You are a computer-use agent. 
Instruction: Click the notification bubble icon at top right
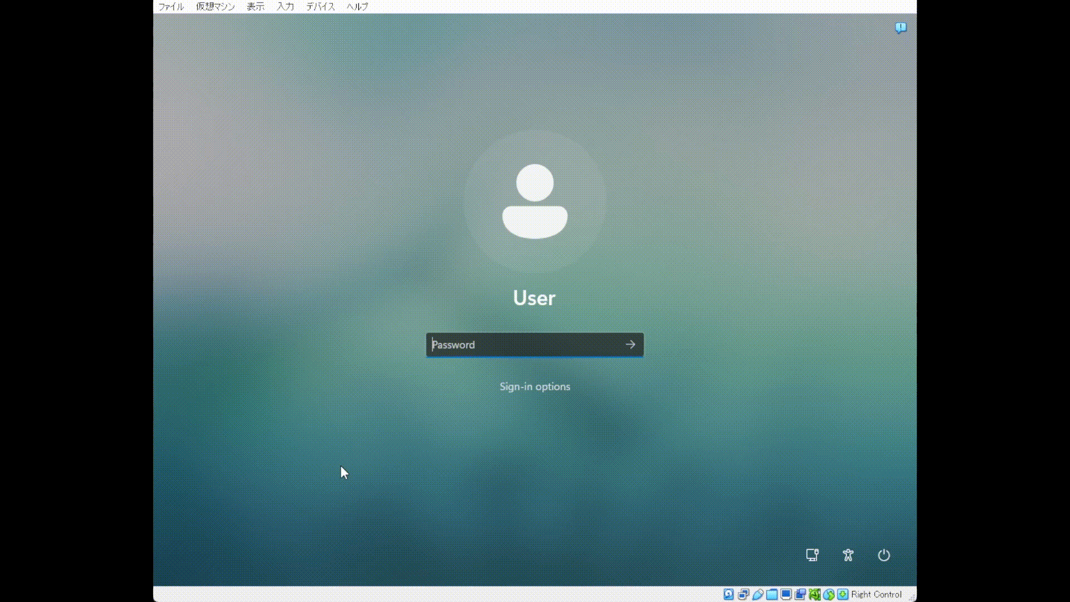[901, 27]
